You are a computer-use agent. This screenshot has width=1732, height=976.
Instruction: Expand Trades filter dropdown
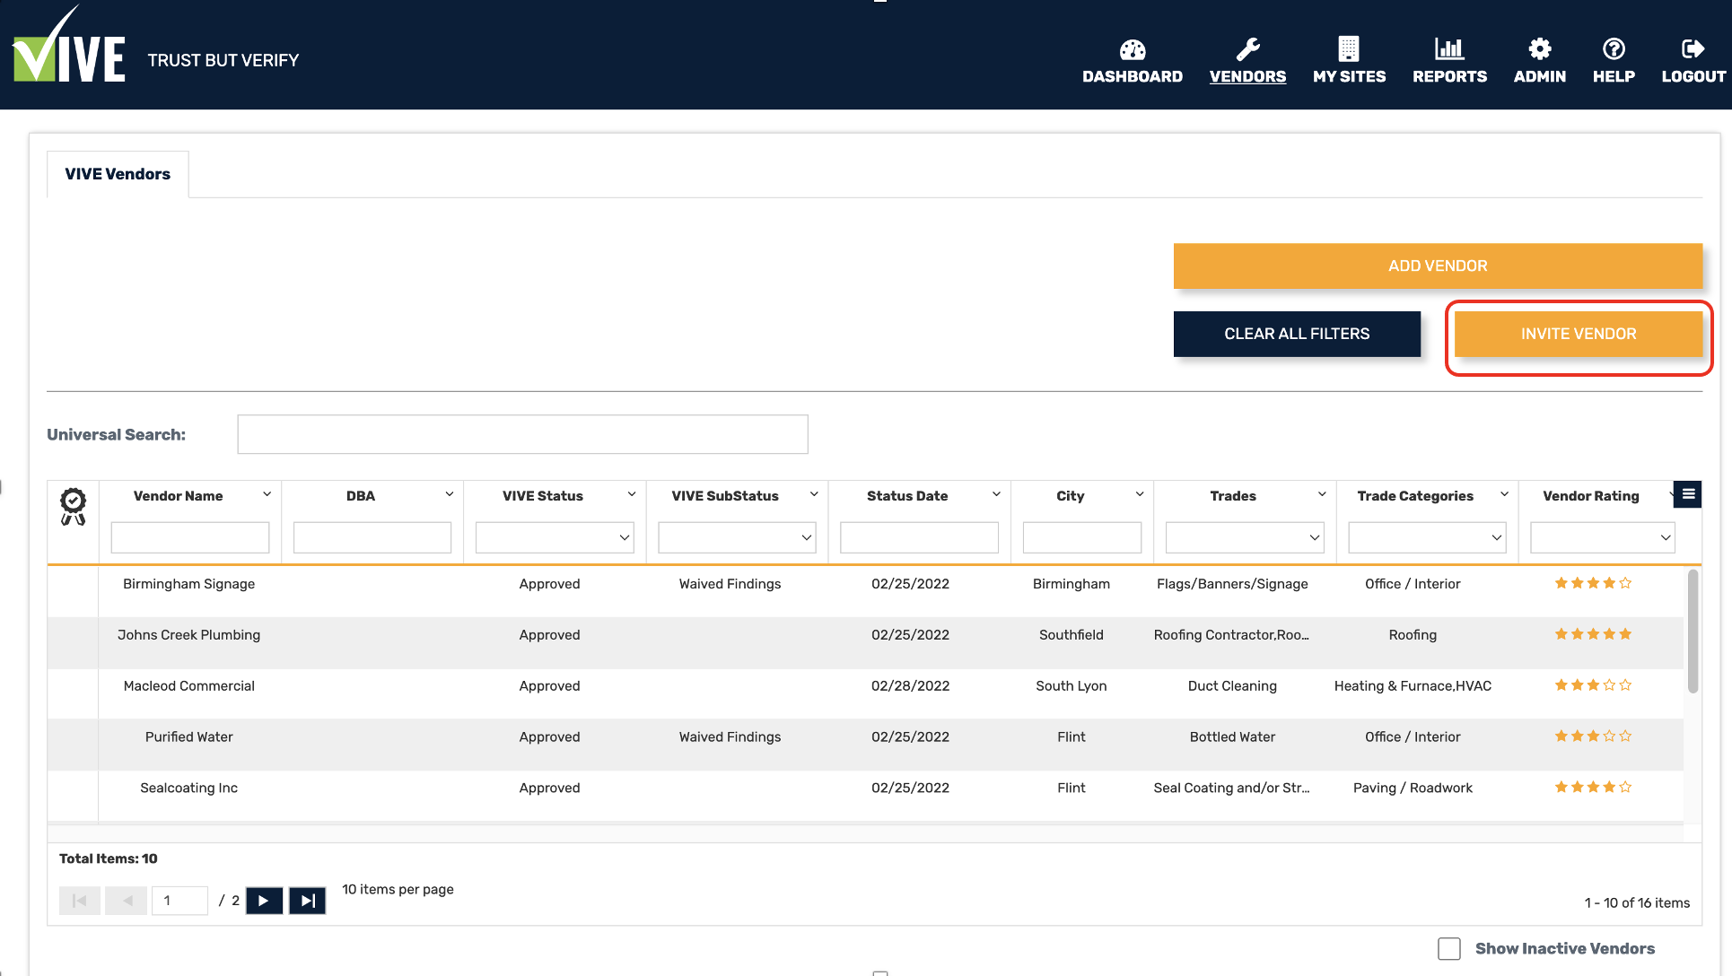(1315, 538)
